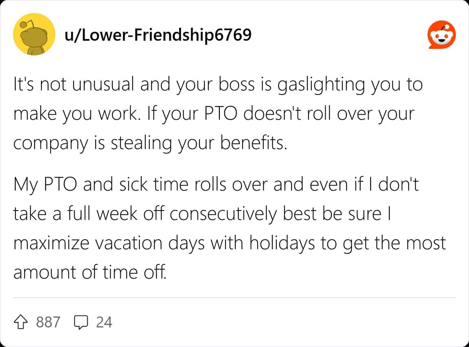Image resolution: width=469 pixels, height=347 pixels.
Task: Click the word gaslighting in the comment
Action: (x=321, y=85)
